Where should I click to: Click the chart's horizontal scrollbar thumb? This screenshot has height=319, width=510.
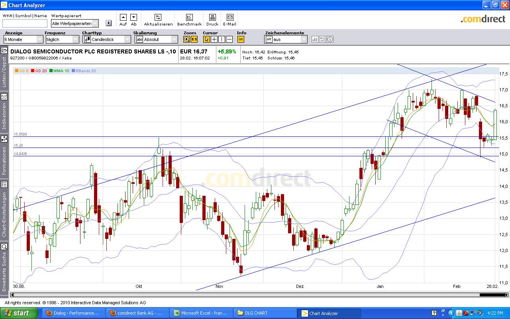tap(492, 295)
